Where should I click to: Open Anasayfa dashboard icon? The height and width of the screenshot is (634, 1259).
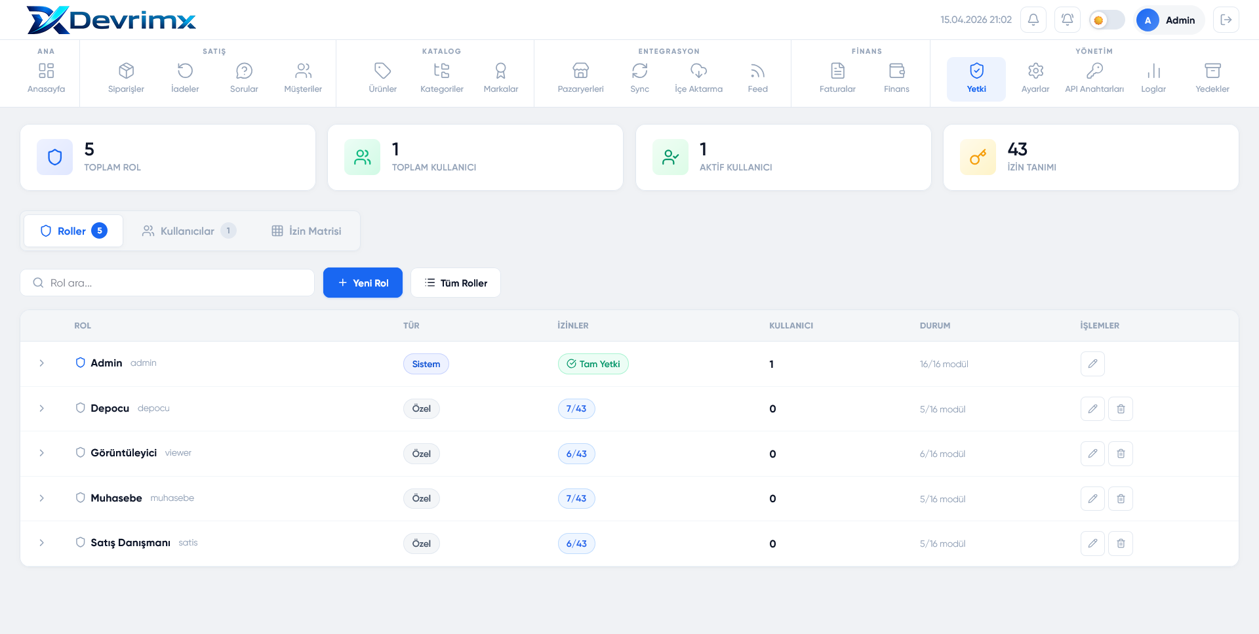point(46,79)
